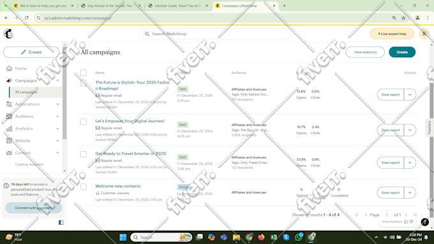Image resolution: width=434 pixels, height=244 pixels.
Task: Expand the Automations sidebar section
Action: coord(57,104)
